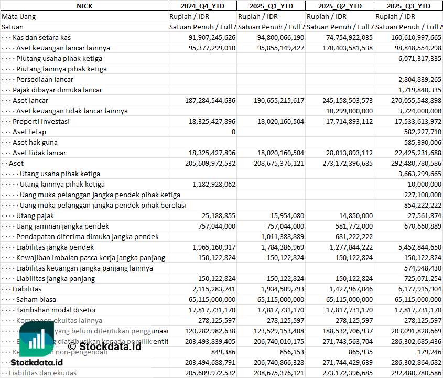Select the Kas dan setara kas row label

[x=41, y=37]
